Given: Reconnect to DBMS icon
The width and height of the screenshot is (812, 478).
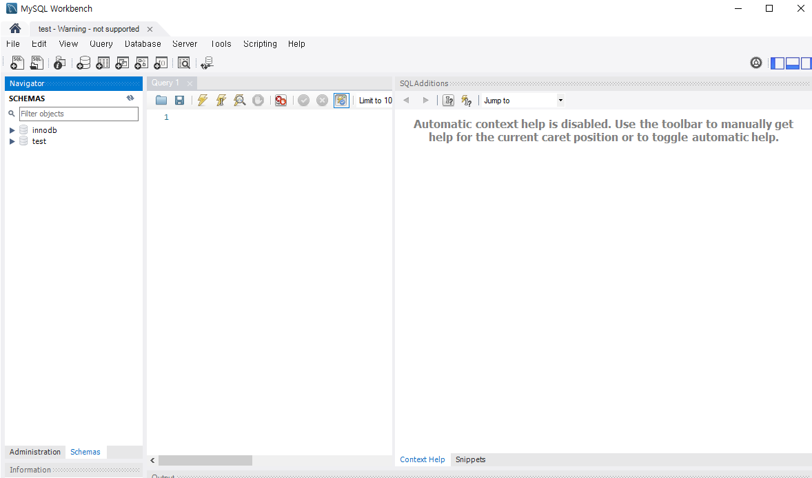Looking at the screenshot, I should (207, 63).
